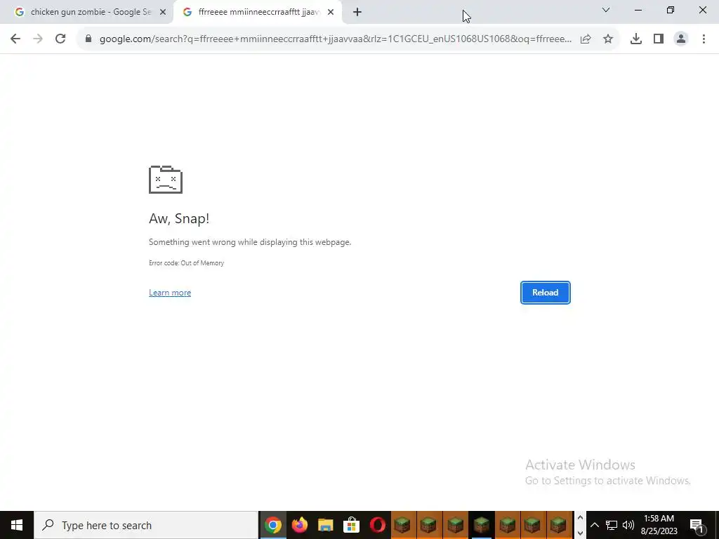This screenshot has width=719, height=539.
Task: Restore down the Chrome window
Action: tap(671, 10)
